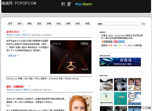The height and width of the screenshot is (111, 152).
Task: Open the red cat dentures post title
Action: pyautogui.click(x=16, y=87)
